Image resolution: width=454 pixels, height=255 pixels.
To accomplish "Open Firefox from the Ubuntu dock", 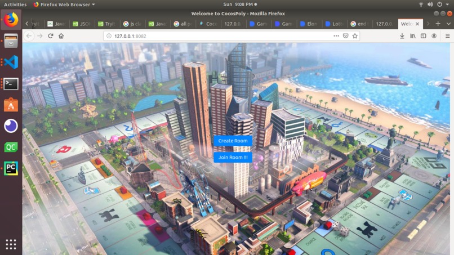I will pos(11,19).
